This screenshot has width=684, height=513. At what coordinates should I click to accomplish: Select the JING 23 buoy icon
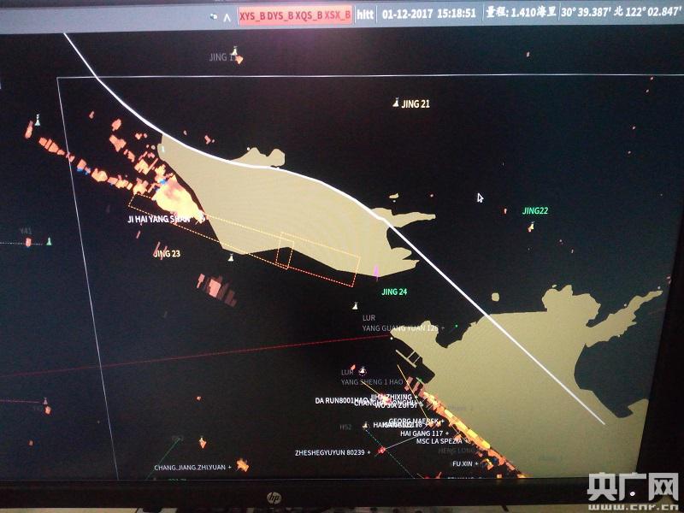[230, 256]
